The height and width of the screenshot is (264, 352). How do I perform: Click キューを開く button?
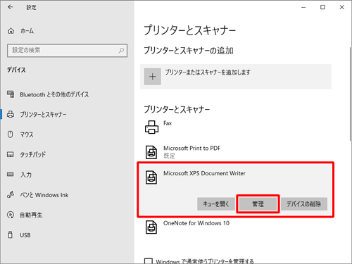(x=216, y=203)
